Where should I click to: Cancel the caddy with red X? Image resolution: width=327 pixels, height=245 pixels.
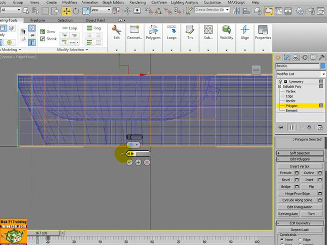(147, 162)
